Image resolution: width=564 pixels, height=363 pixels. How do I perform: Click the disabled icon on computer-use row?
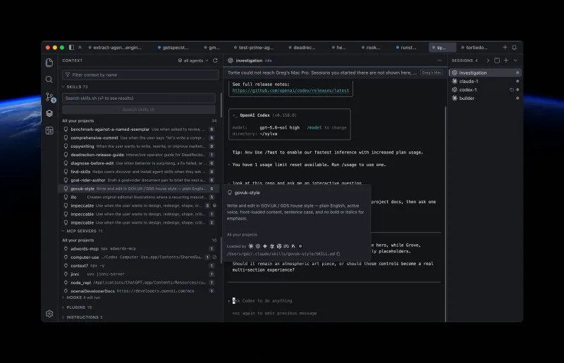[x=214, y=257]
